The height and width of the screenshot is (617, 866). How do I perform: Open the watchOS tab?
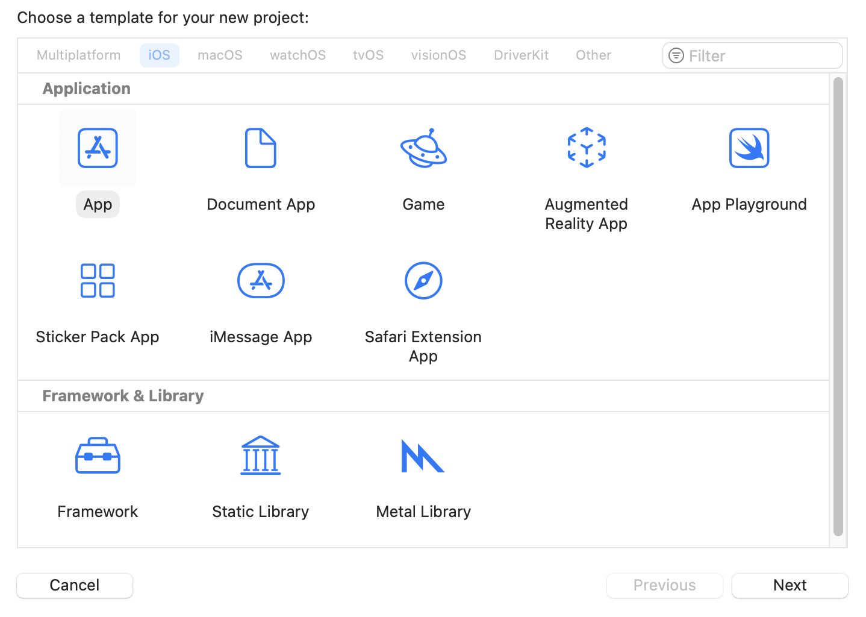pyautogui.click(x=298, y=55)
